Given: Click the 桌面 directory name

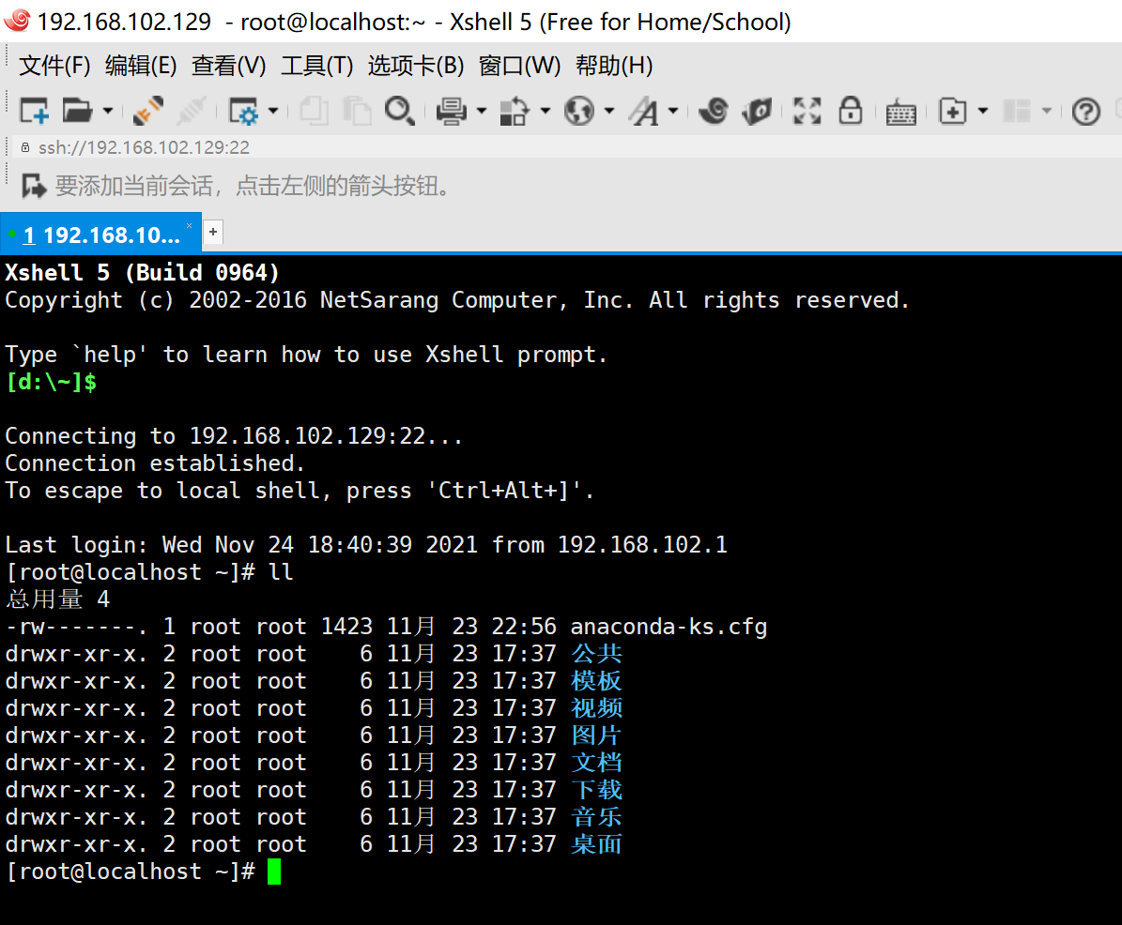Looking at the screenshot, I should (x=597, y=843).
